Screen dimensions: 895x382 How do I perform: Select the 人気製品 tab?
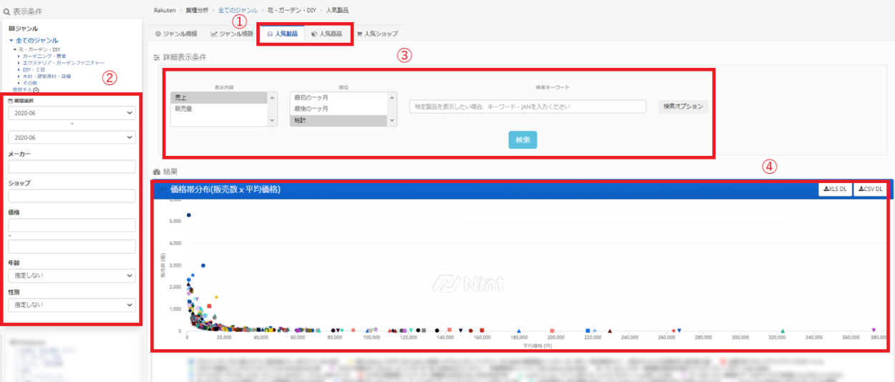[281, 34]
